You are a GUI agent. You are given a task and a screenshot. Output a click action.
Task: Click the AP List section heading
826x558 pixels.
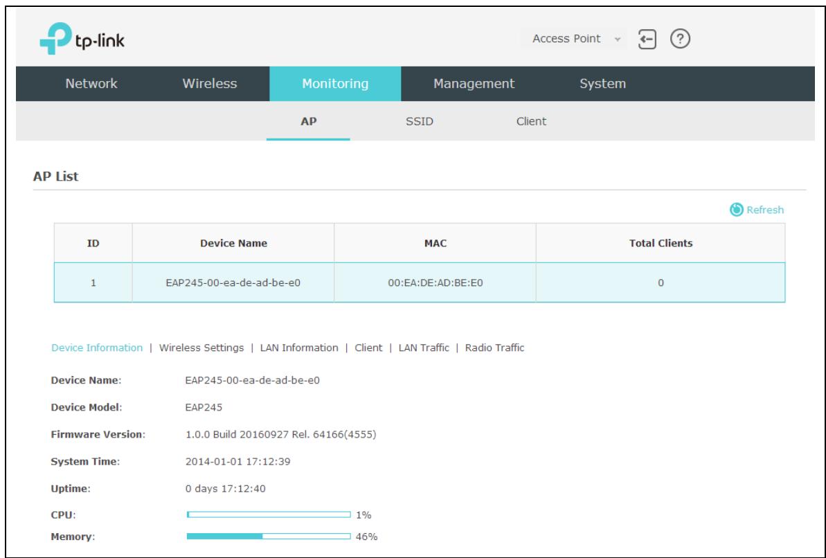click(x=55, y=177)
